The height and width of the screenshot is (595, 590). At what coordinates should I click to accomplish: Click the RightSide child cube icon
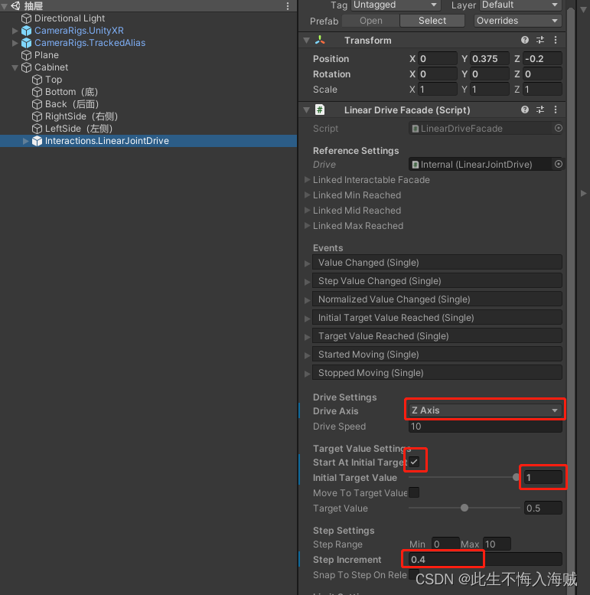coord(37,116)
